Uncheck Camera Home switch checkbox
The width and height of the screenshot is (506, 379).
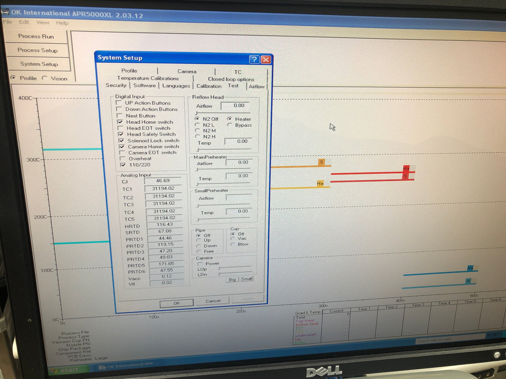[122, 146]
